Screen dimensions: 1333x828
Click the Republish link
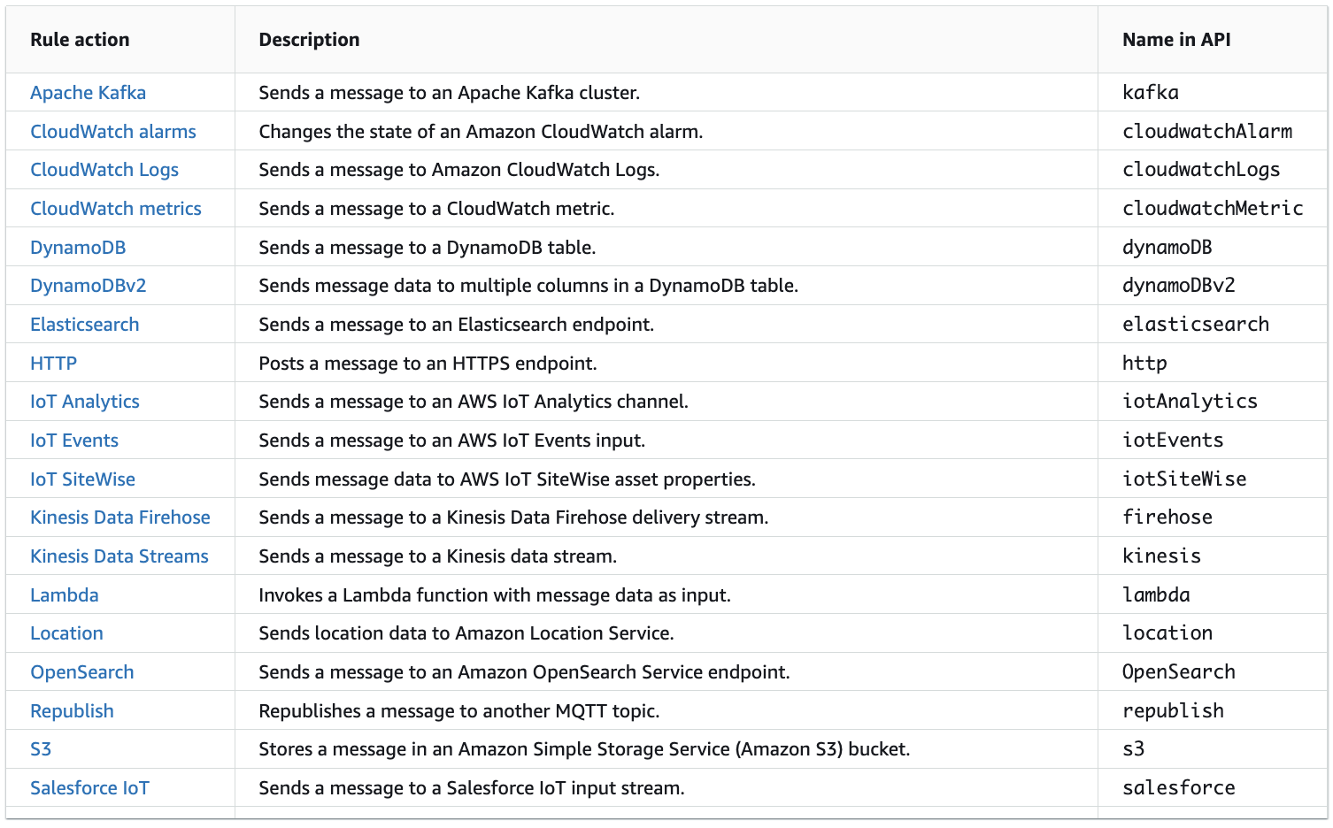(72, 711)
